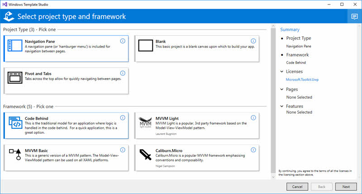The width and height of the screenshot is (362, 194).
Task: Select Navigation Pane project type card
Action: tap(66, 48)
